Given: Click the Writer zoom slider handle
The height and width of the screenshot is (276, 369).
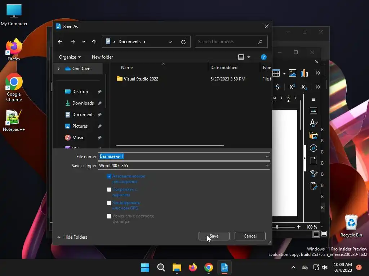Looking at the screenshot, I should click(277, 227).
